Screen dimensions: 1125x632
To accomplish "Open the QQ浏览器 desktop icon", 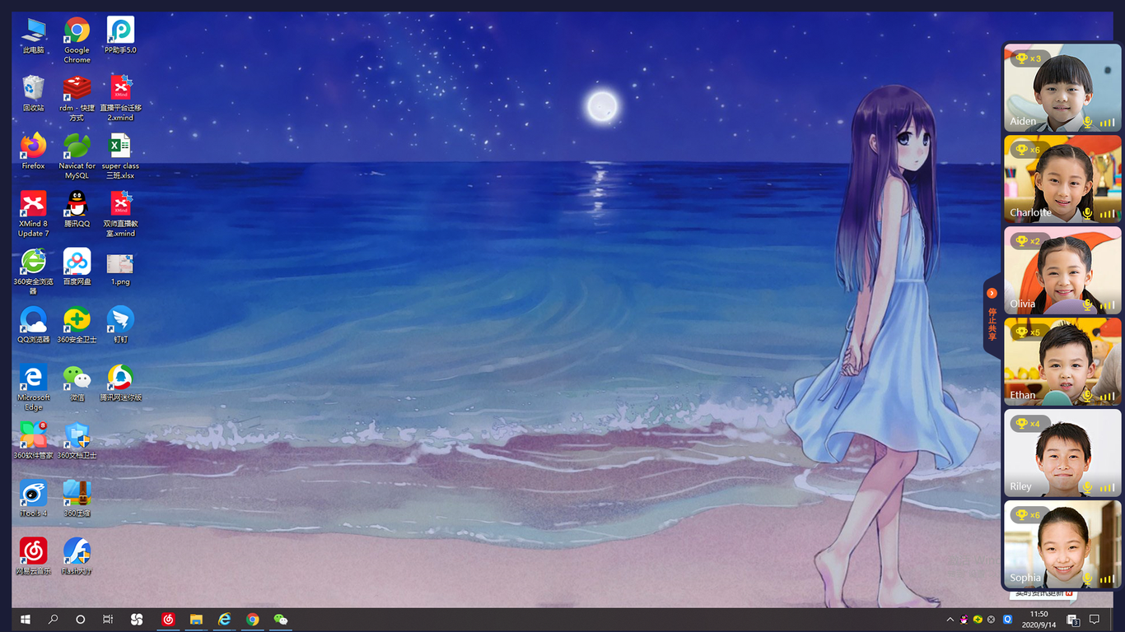I will pos(34,324).
